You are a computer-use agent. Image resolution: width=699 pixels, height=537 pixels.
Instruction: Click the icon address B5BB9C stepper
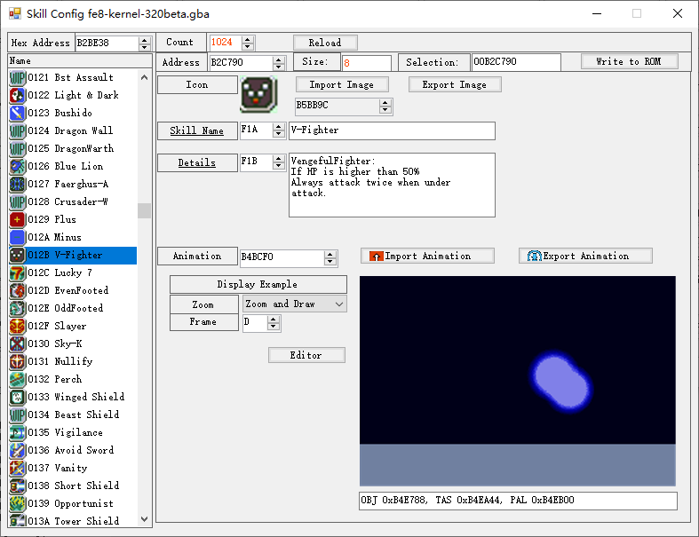(385, 106)
